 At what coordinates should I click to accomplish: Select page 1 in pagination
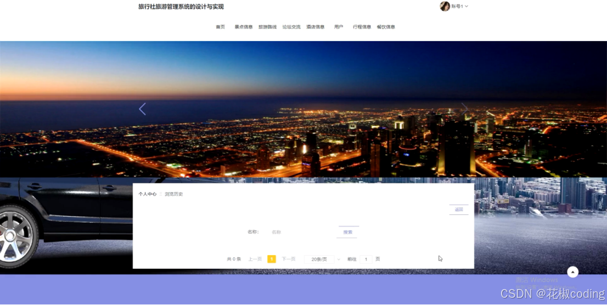[x=272, y=259]
